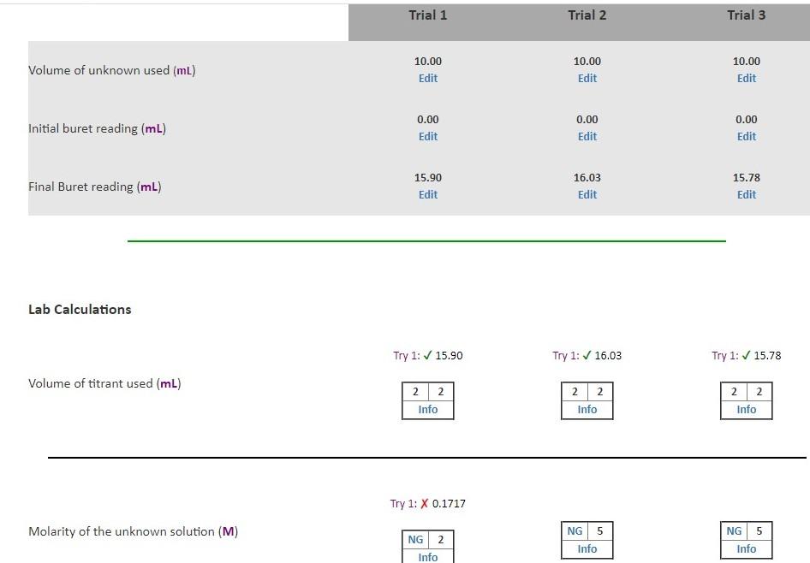
Task: Click 'Try 1: 15.90' correct result
Action: [x=428, y=356]
